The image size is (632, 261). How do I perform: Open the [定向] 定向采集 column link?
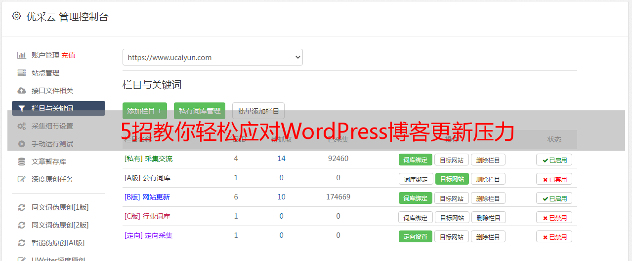pyautogui.click(x=148, y=235)
